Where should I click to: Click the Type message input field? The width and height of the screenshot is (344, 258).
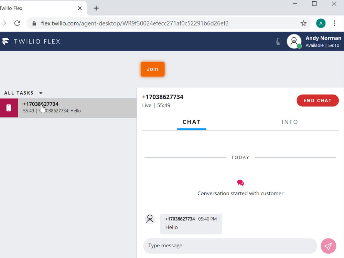click(x=230, y=246)
